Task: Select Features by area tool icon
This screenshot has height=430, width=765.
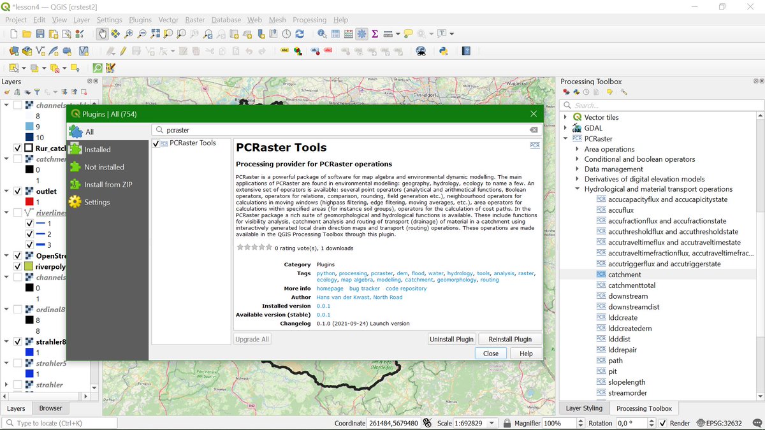Action: tap(13, 68)
